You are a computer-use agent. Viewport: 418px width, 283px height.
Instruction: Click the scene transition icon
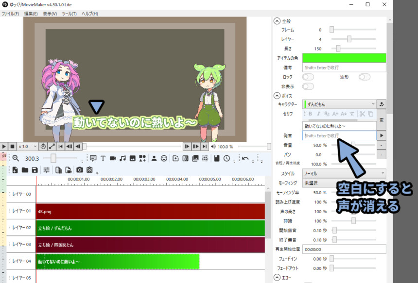pyautogui.click(x=186, y=158)
